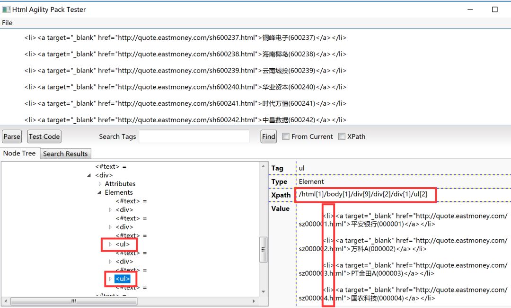
Task: Click the source line for 时代万恒(600241)
Action: (185, 103)
